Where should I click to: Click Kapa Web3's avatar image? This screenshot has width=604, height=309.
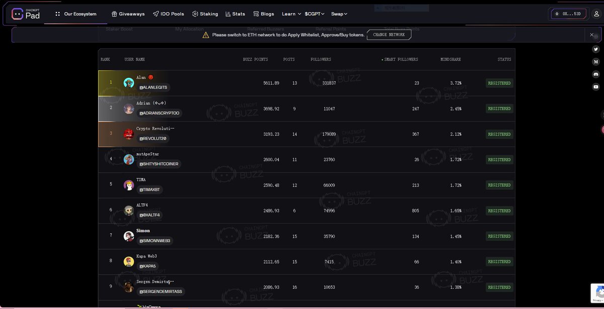[x=129, y=262]
